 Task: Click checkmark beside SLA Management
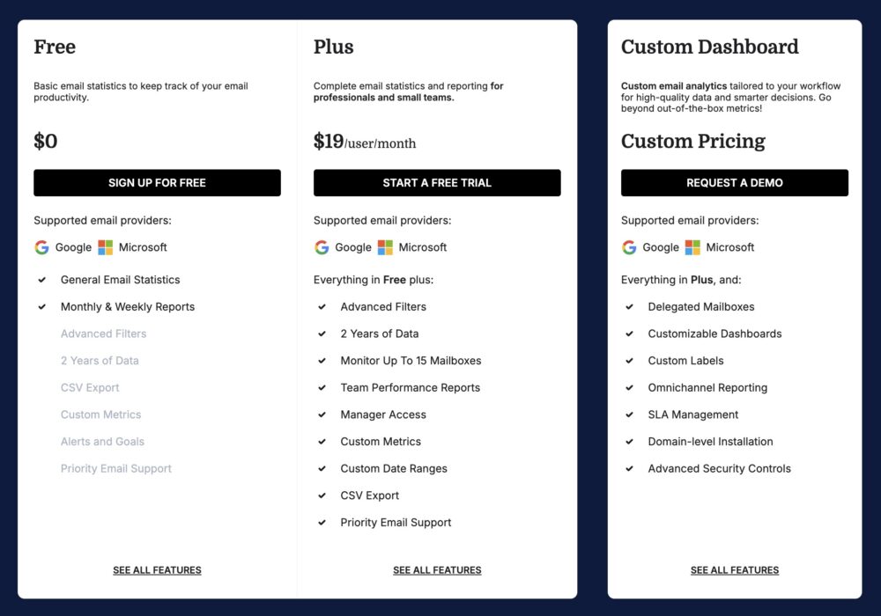tap(629, 414)
